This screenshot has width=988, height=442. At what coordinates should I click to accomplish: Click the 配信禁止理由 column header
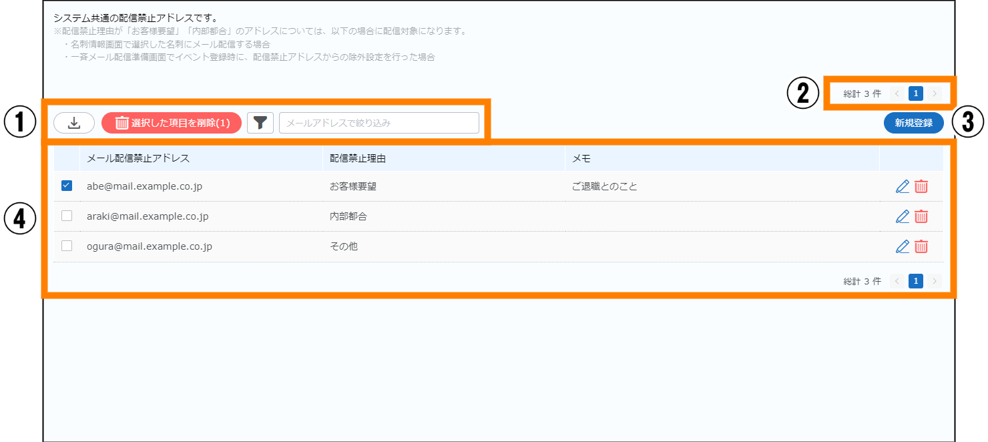click(x=358, y=158)
